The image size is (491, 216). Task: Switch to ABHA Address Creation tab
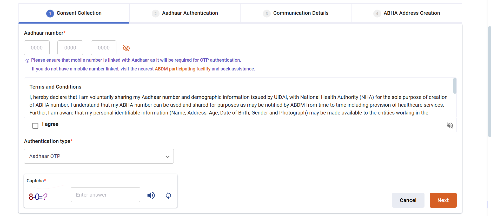412,13
